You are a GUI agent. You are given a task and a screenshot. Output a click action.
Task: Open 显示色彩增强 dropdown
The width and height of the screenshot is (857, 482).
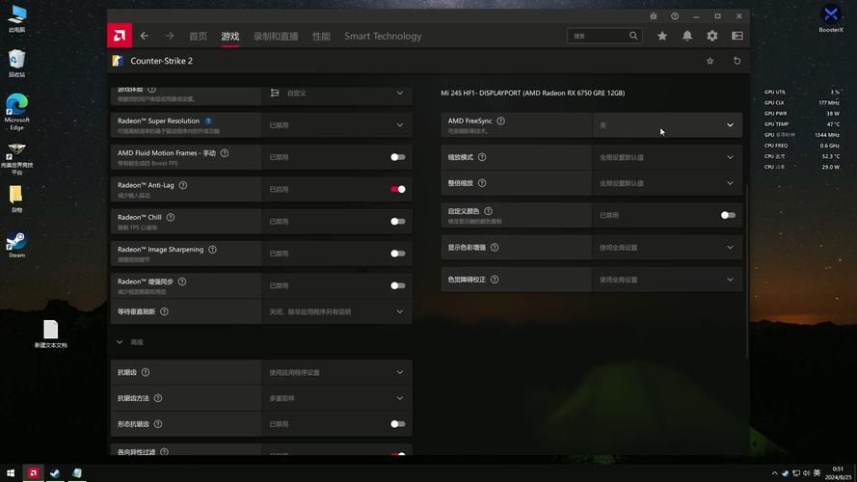tap(667, 248)
